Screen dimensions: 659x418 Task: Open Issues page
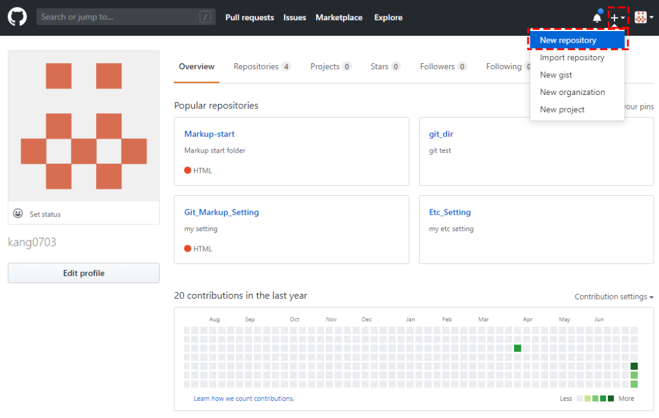click(x=294, y=17)
